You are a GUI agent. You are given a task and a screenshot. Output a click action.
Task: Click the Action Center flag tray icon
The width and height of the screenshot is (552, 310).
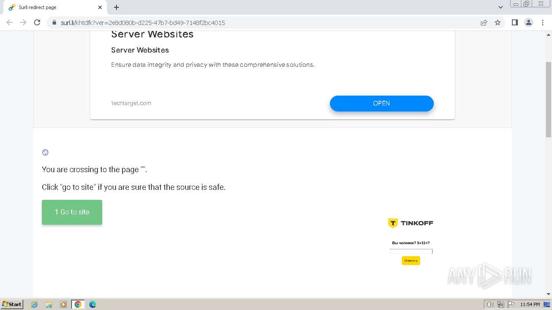point(511,304)
